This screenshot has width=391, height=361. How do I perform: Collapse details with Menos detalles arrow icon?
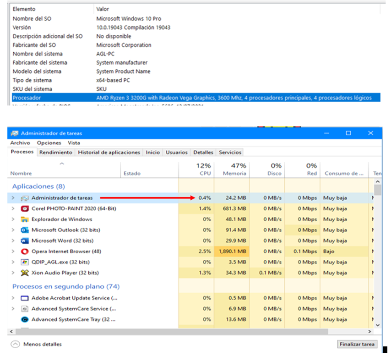(x=15, y=345)
